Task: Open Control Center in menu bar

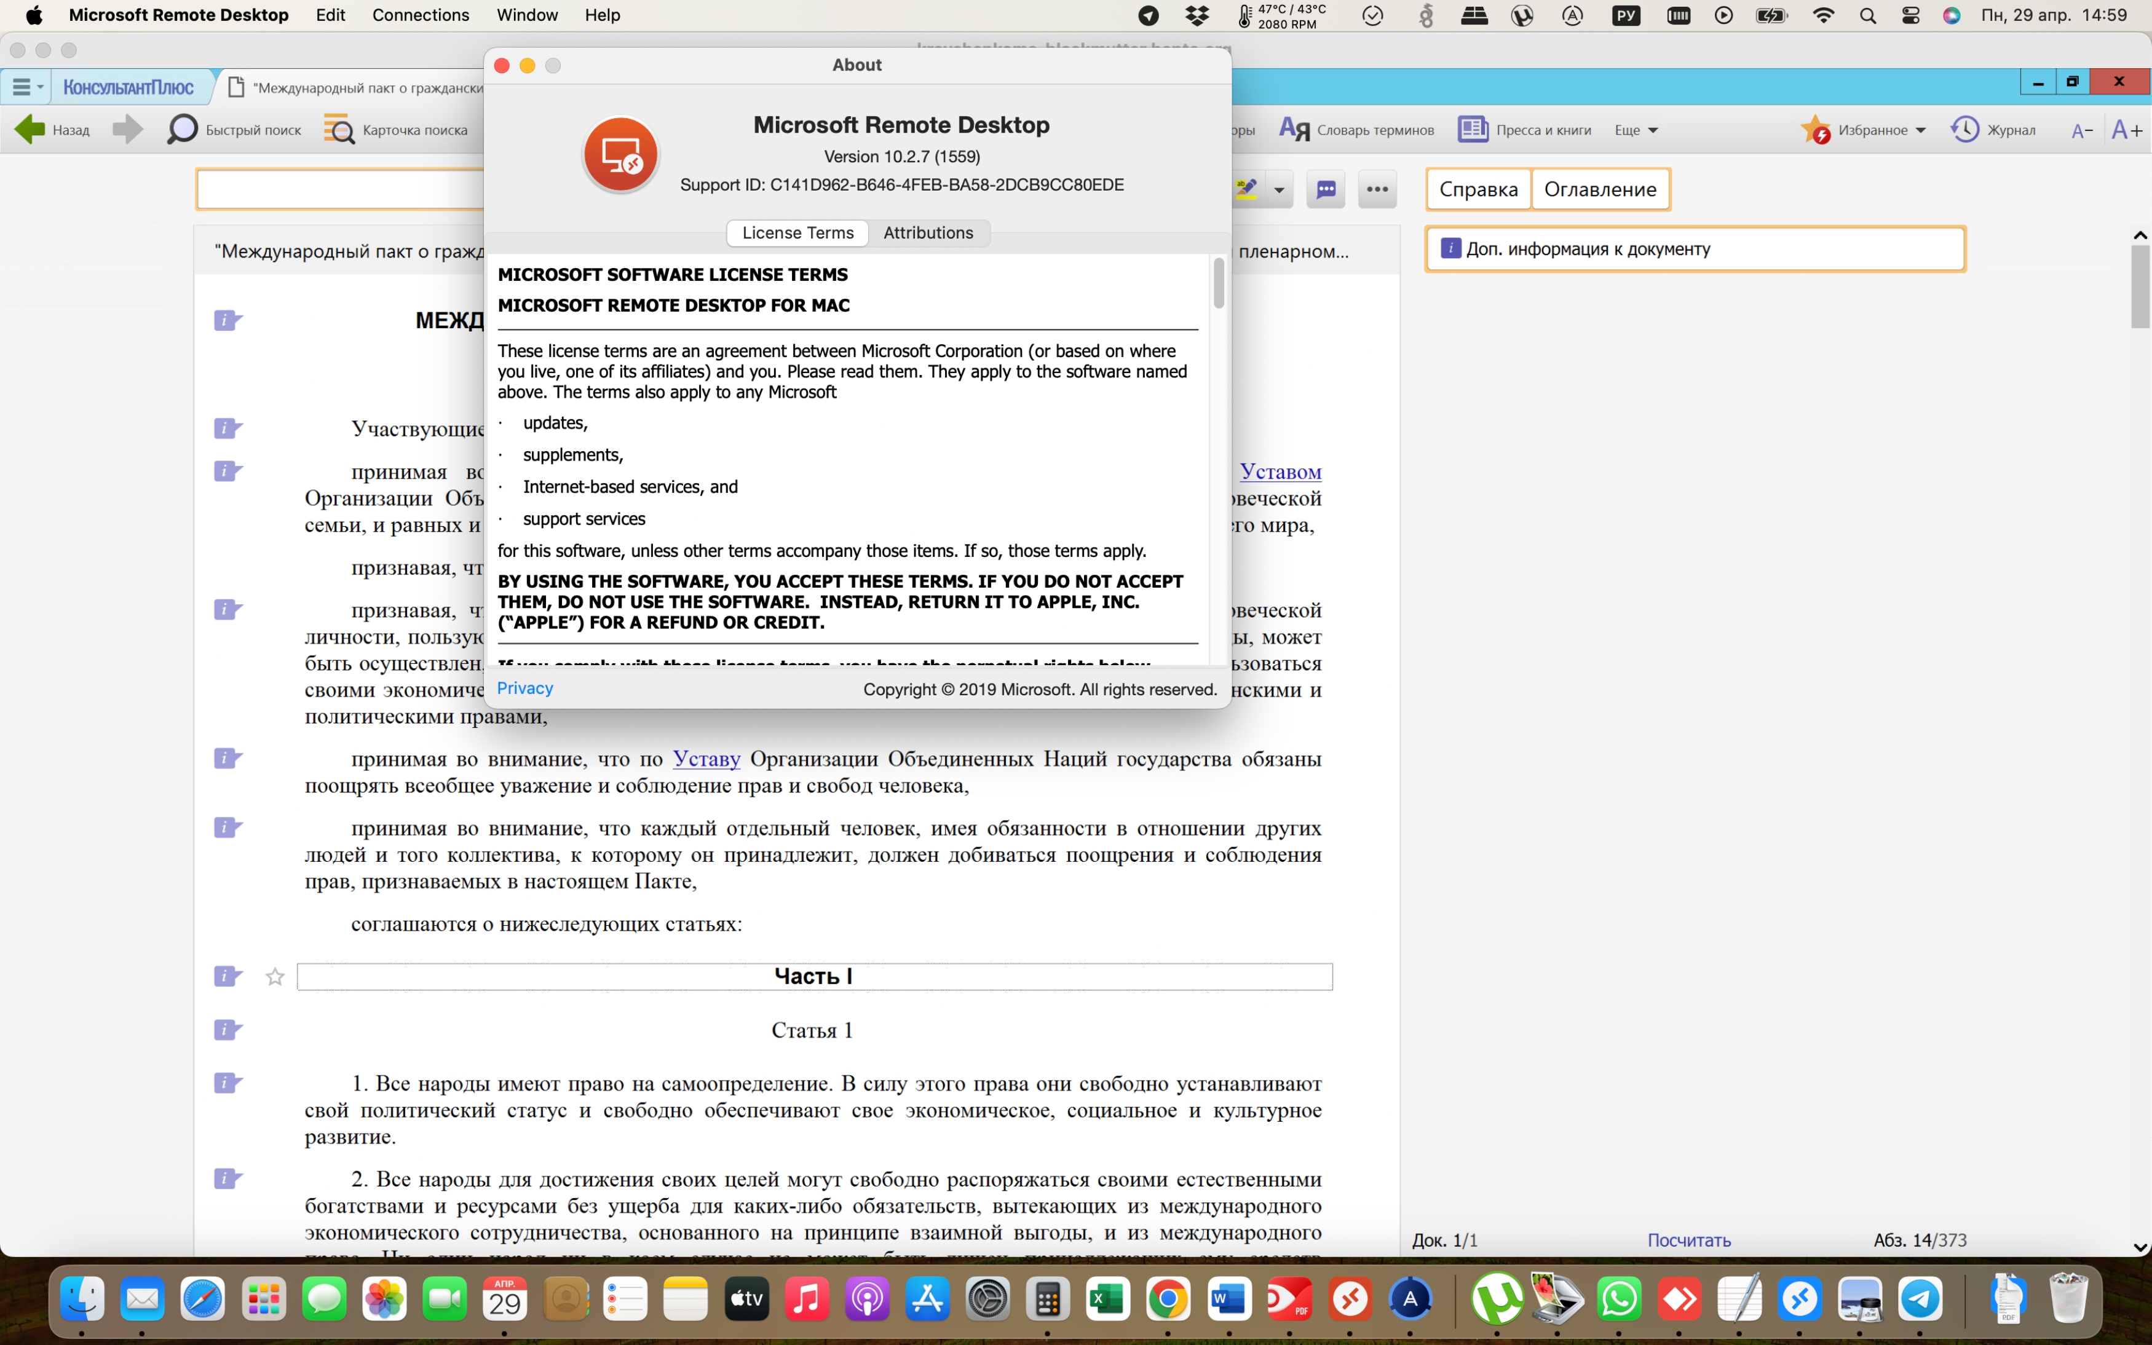Action: pyautogui.click(x=1910, y=15)
